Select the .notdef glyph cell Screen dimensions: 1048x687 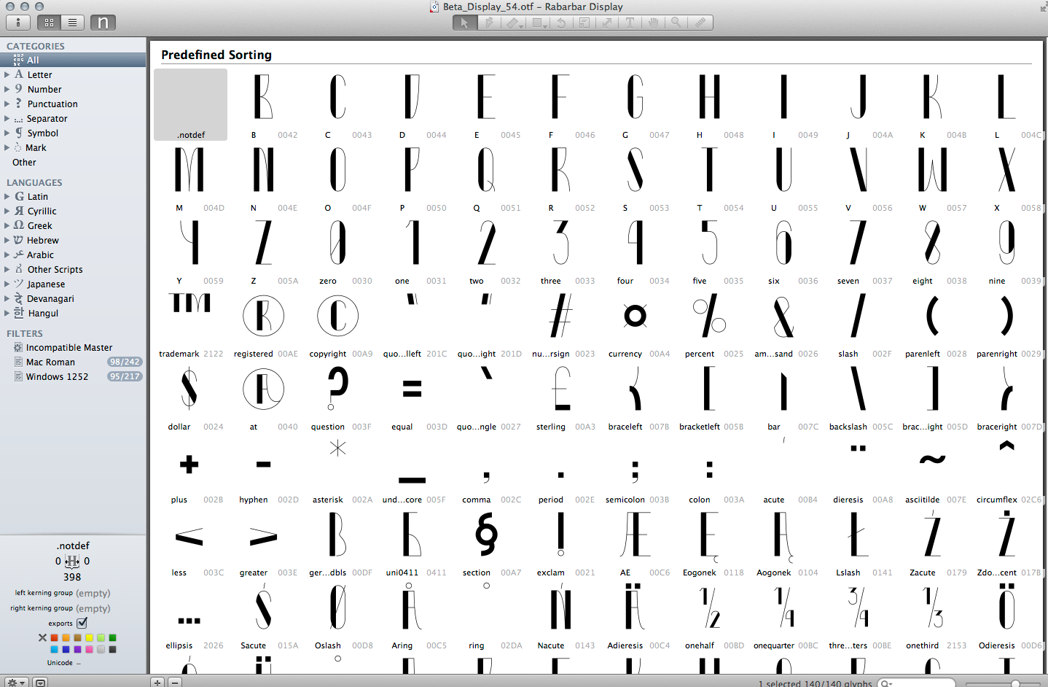coord(191,104)
